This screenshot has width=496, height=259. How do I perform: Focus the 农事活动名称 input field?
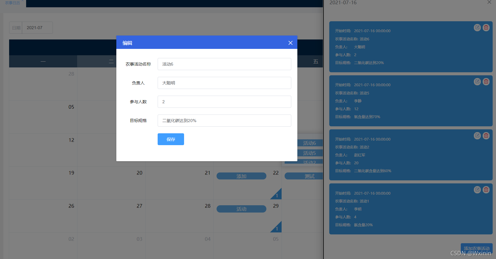(224, 64)
